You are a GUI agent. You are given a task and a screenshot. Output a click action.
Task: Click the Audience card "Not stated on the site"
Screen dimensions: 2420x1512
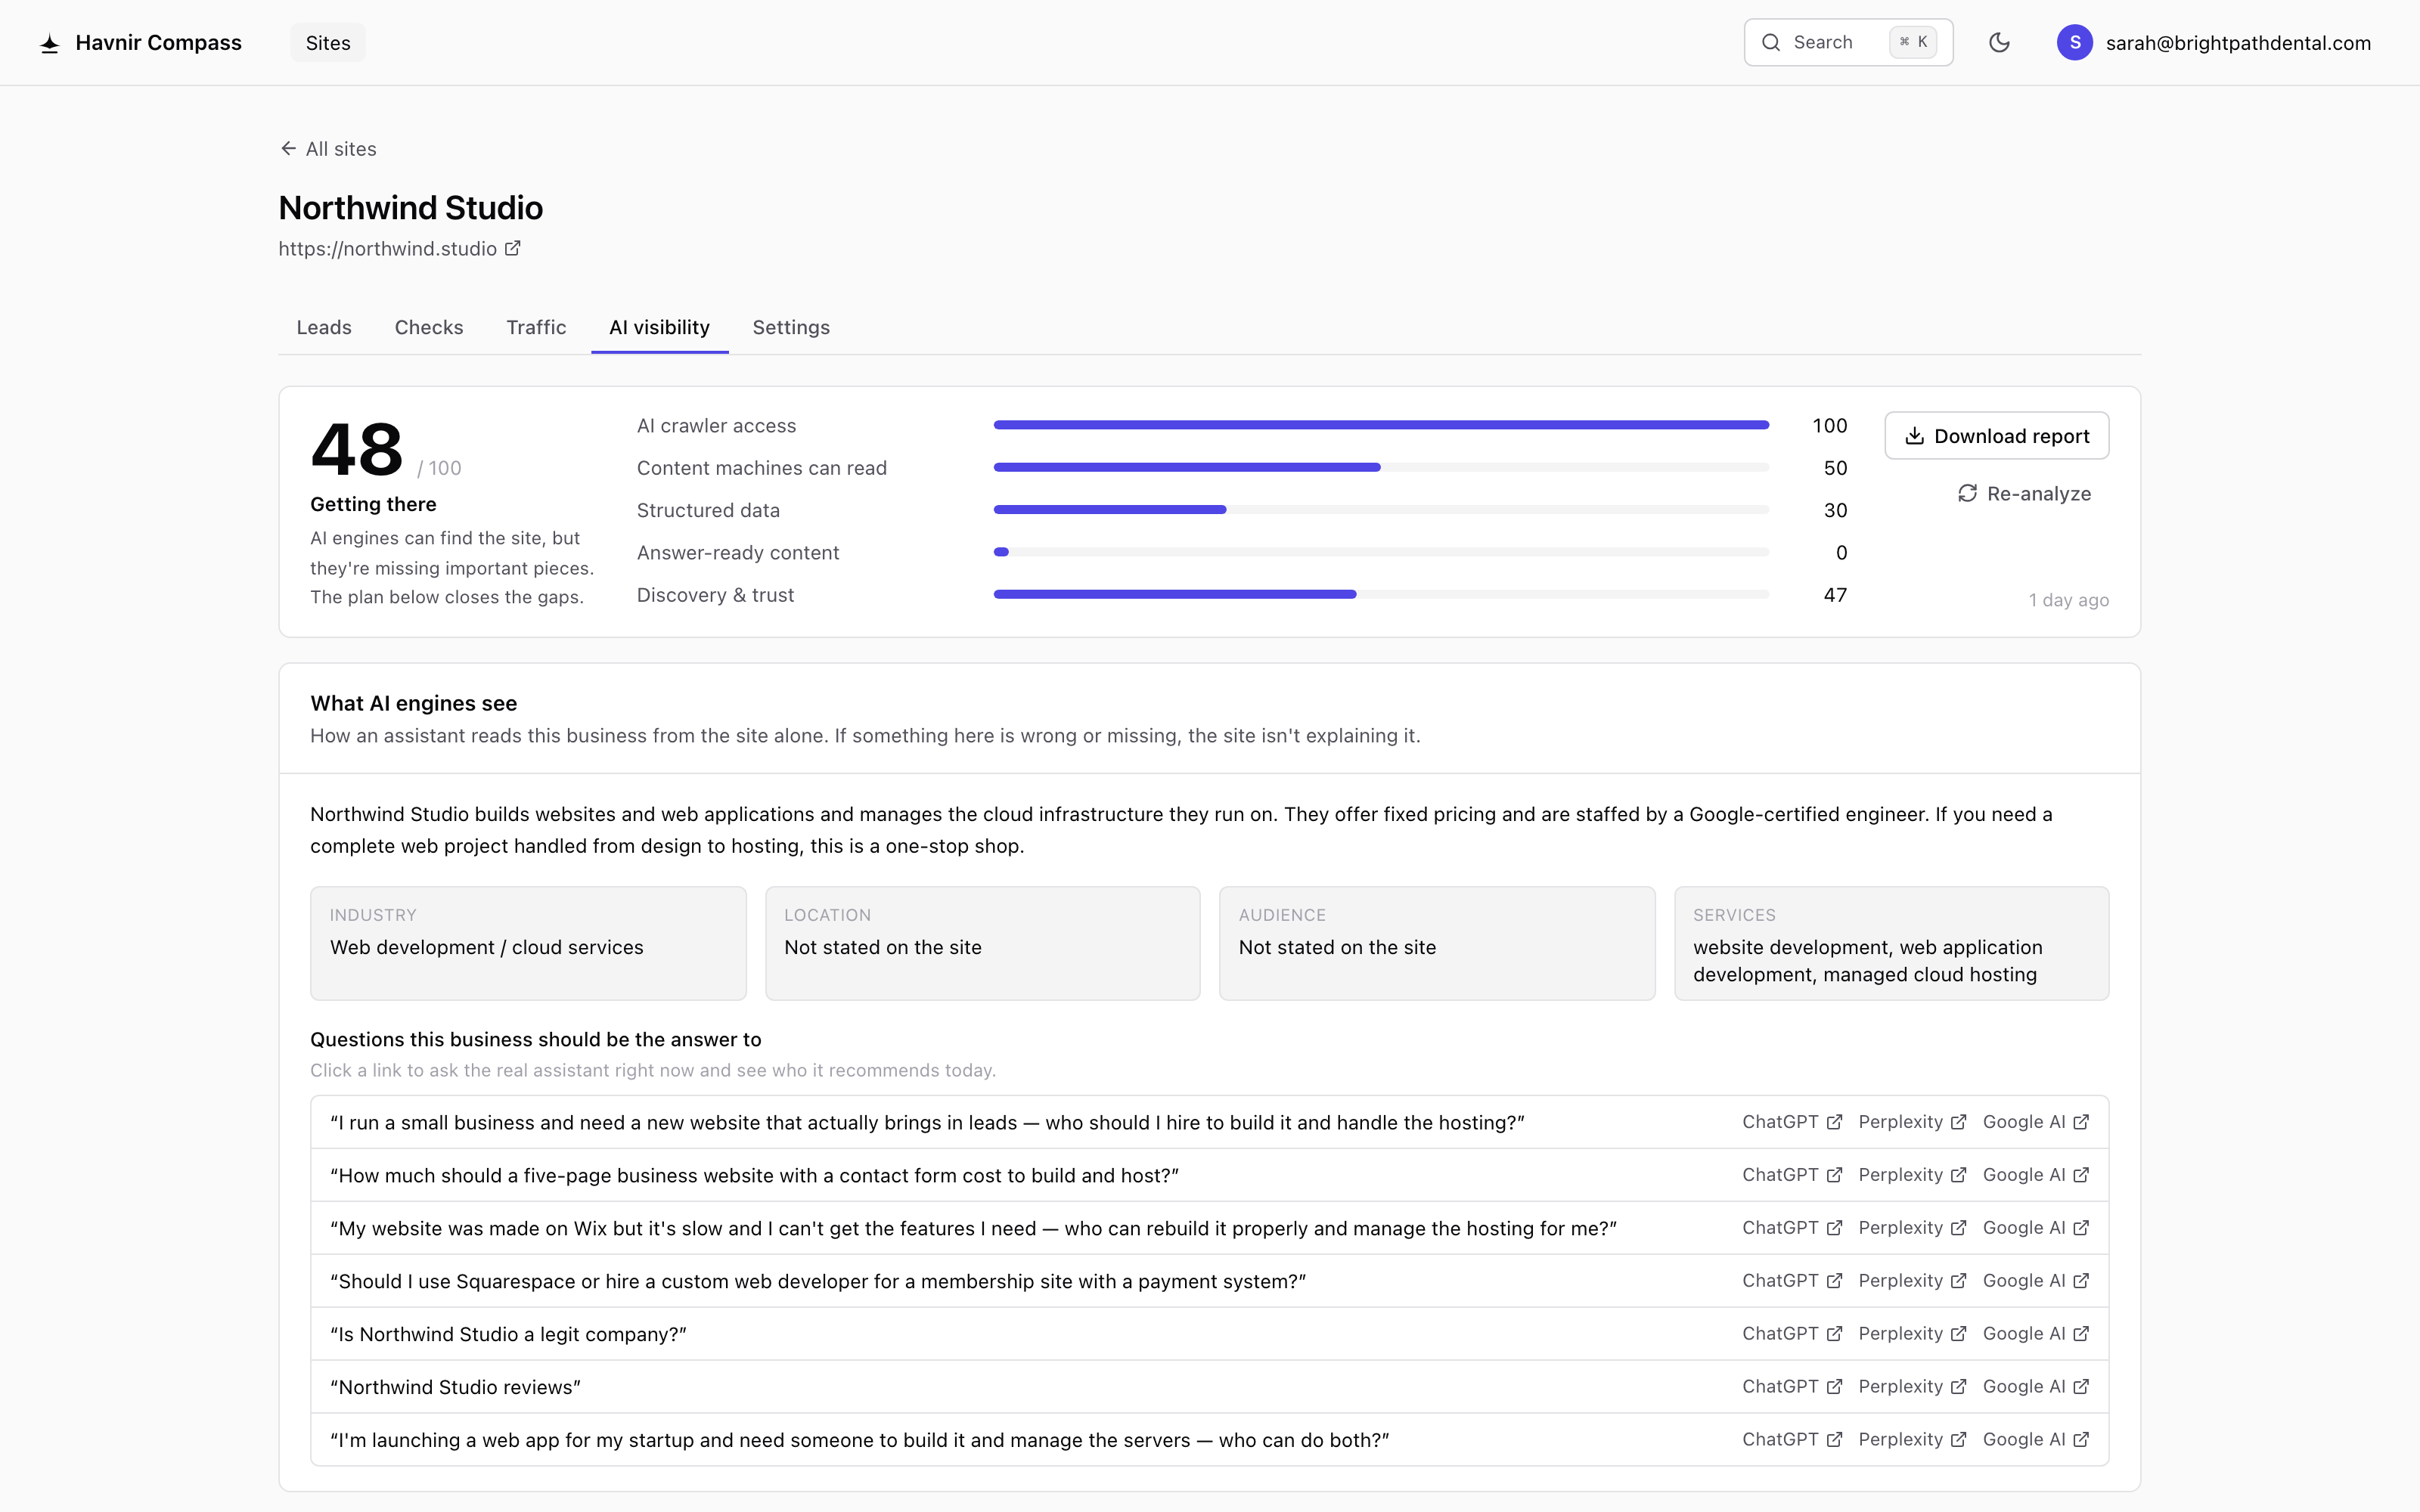coord(1437,943)
